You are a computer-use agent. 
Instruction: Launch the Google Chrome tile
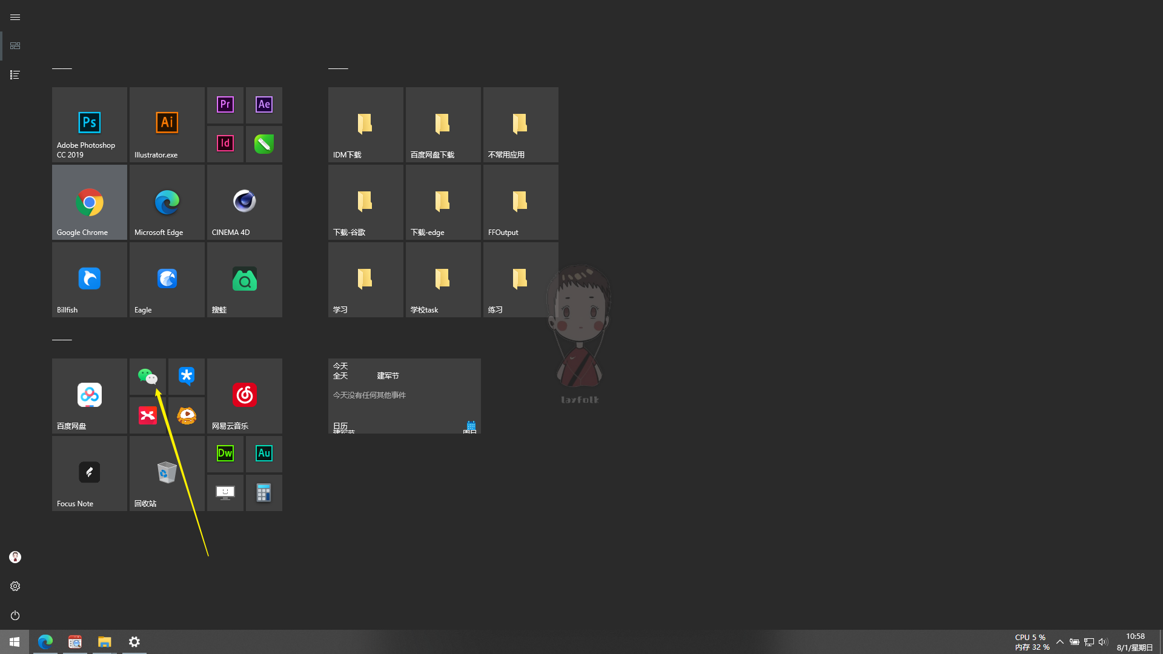pos(89,202)
